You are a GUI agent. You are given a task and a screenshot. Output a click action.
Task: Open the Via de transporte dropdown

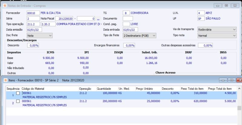pyautogui.click(x=217, y=30)
